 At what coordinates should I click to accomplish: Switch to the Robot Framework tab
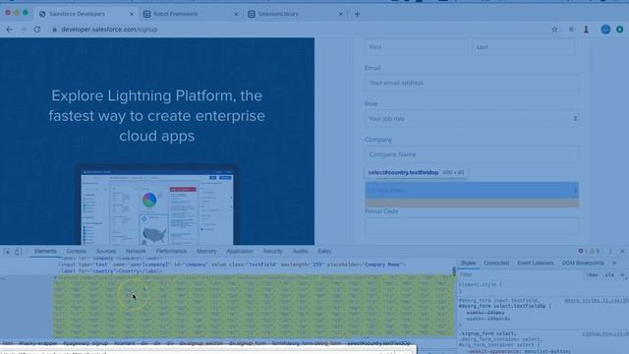[x=175, y=14]
